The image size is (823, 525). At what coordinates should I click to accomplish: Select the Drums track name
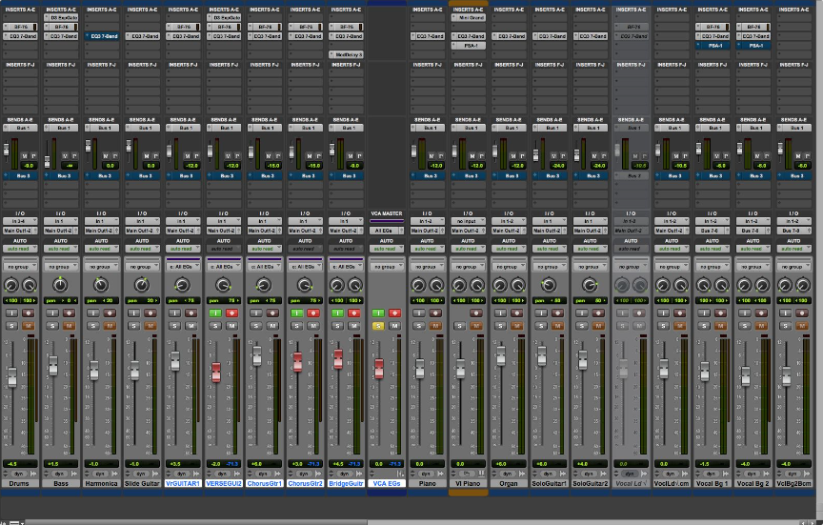[20, 483]
